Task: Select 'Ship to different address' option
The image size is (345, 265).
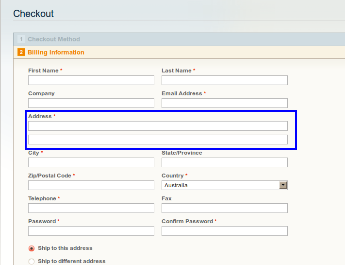Action: (x=32, y=262)
